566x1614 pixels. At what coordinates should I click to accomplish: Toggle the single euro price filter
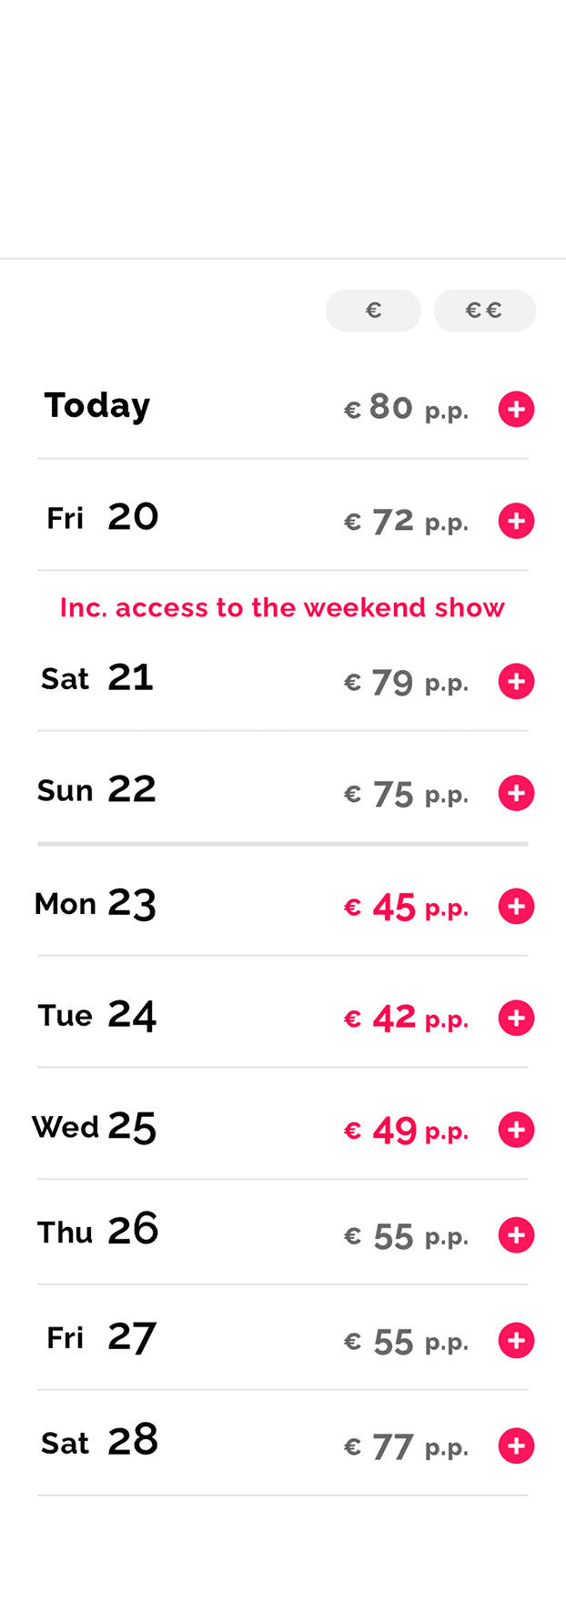[373, 310]
